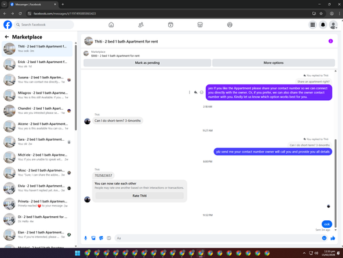Click Rate Thiti button
This screenshot has width=343, height=258.
pos(139,196)
